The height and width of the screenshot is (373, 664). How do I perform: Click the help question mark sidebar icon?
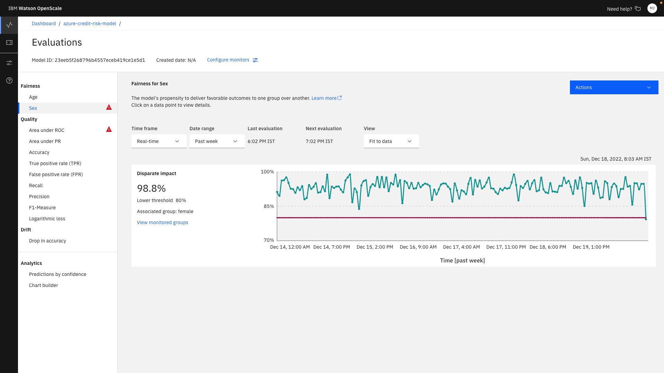point(9,80)
